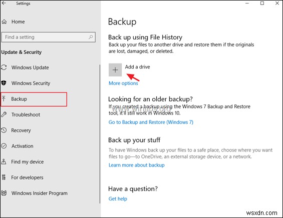Viewport: 283px width, 218px height.
Task: Open the For developers section
Action: click(x=27, y=177)
